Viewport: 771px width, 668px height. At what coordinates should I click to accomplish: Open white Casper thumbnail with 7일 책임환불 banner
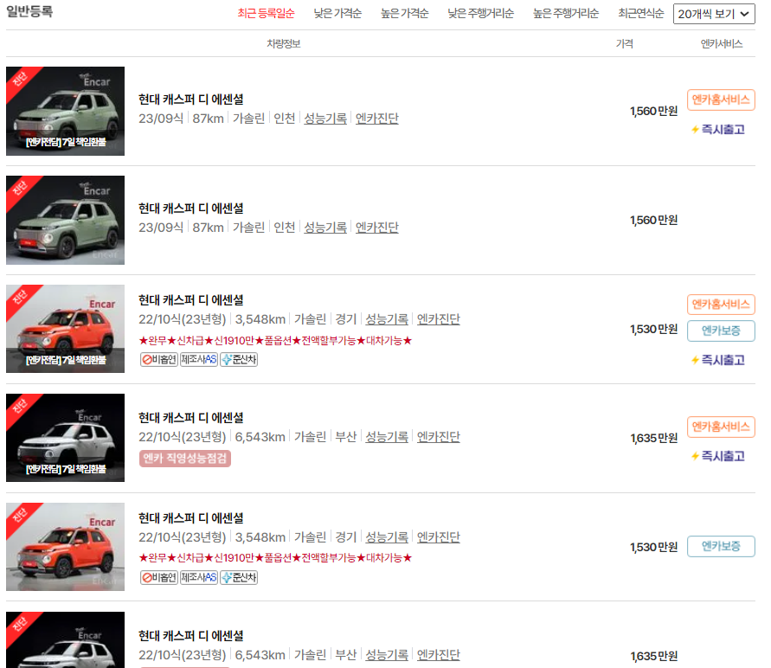[x=66, y=438]
